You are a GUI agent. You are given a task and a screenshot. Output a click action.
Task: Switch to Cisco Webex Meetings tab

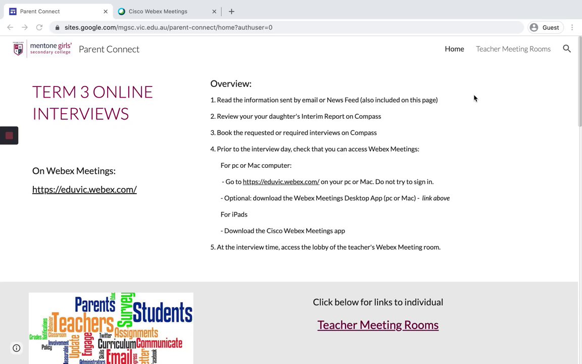[x=167, y=12]
